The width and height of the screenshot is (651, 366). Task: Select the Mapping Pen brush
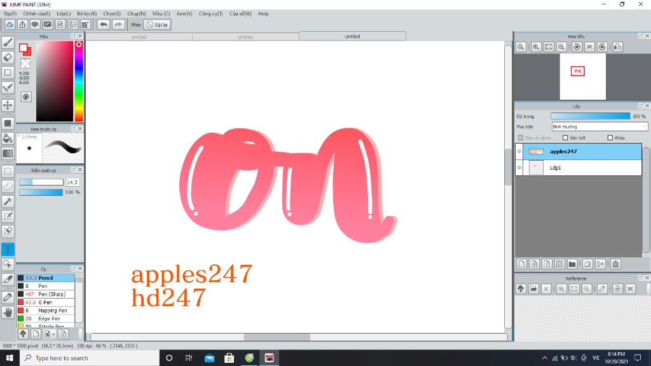pyautogui.click(x=46, y=310)
